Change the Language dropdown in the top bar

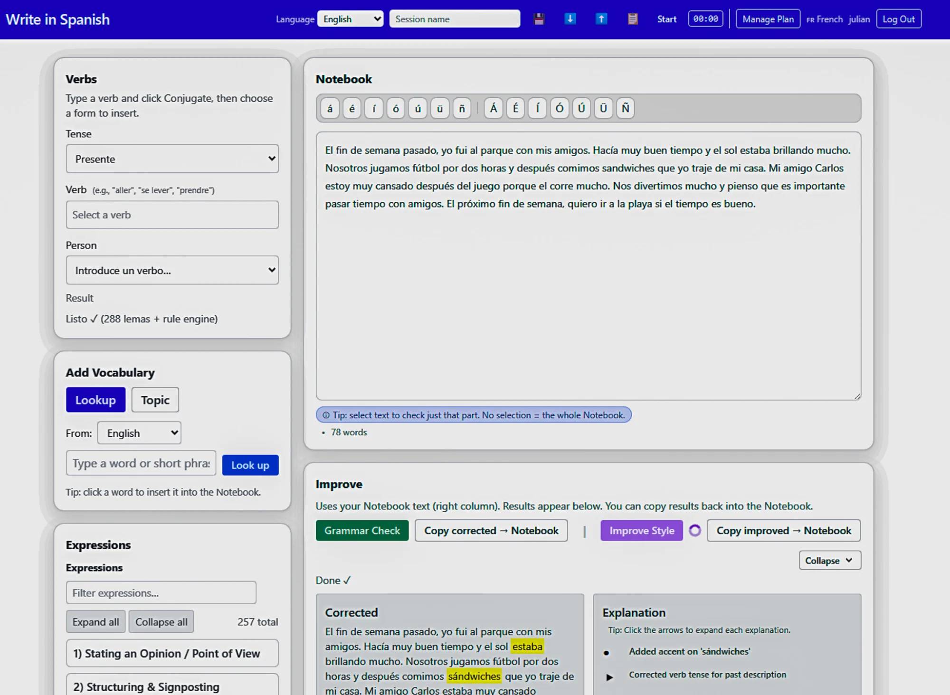[x=350, y=19]
